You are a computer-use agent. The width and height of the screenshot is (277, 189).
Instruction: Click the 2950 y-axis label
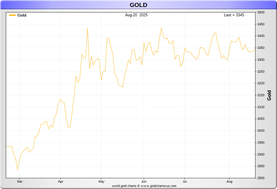(261, 142)
